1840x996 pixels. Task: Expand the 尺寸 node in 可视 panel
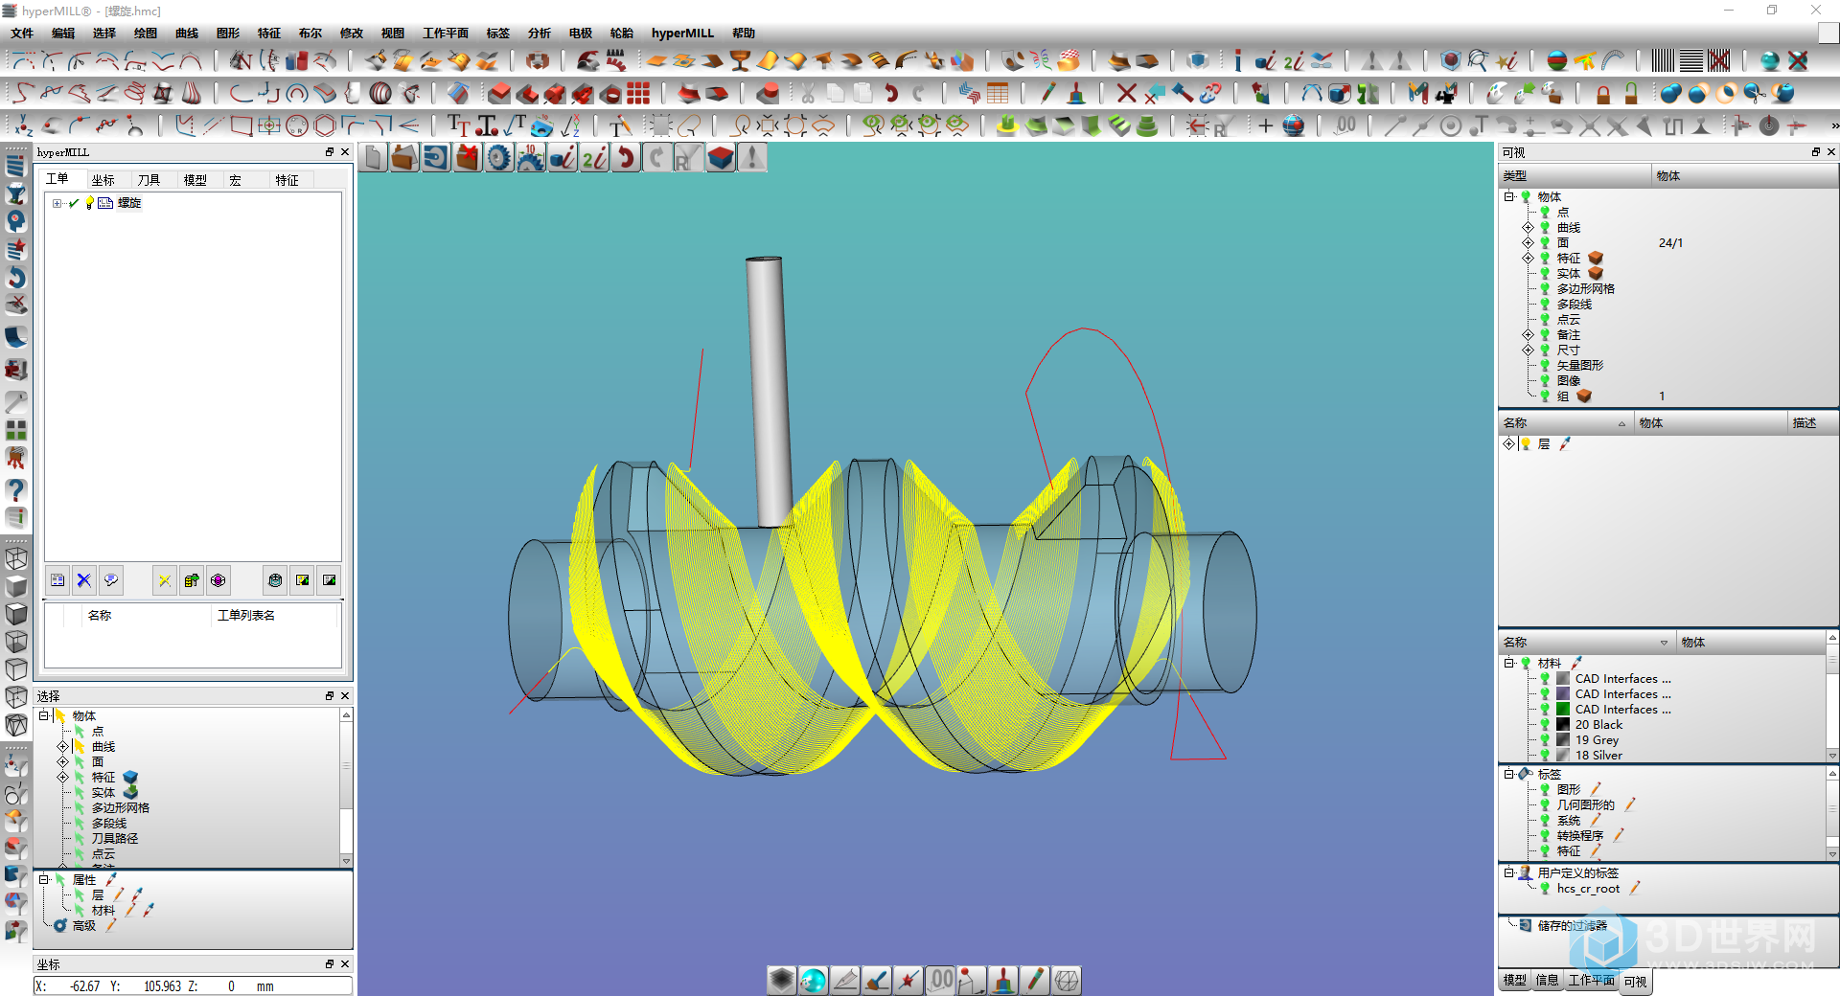pyautogui.click(x=1529, y=351)
